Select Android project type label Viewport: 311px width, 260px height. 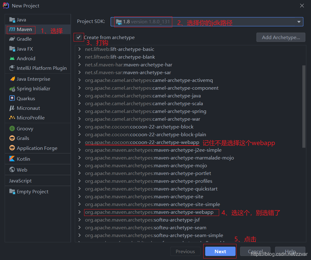click(26, 59)
